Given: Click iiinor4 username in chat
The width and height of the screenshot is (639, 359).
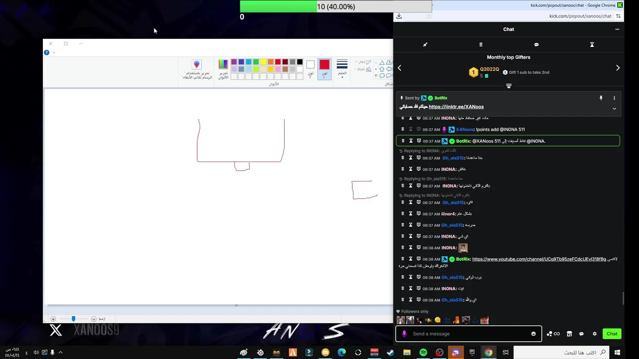Looking at the screenshot, I should tap(448, 214).
